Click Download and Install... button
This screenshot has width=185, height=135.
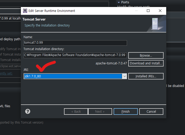[x=146, y=63]
